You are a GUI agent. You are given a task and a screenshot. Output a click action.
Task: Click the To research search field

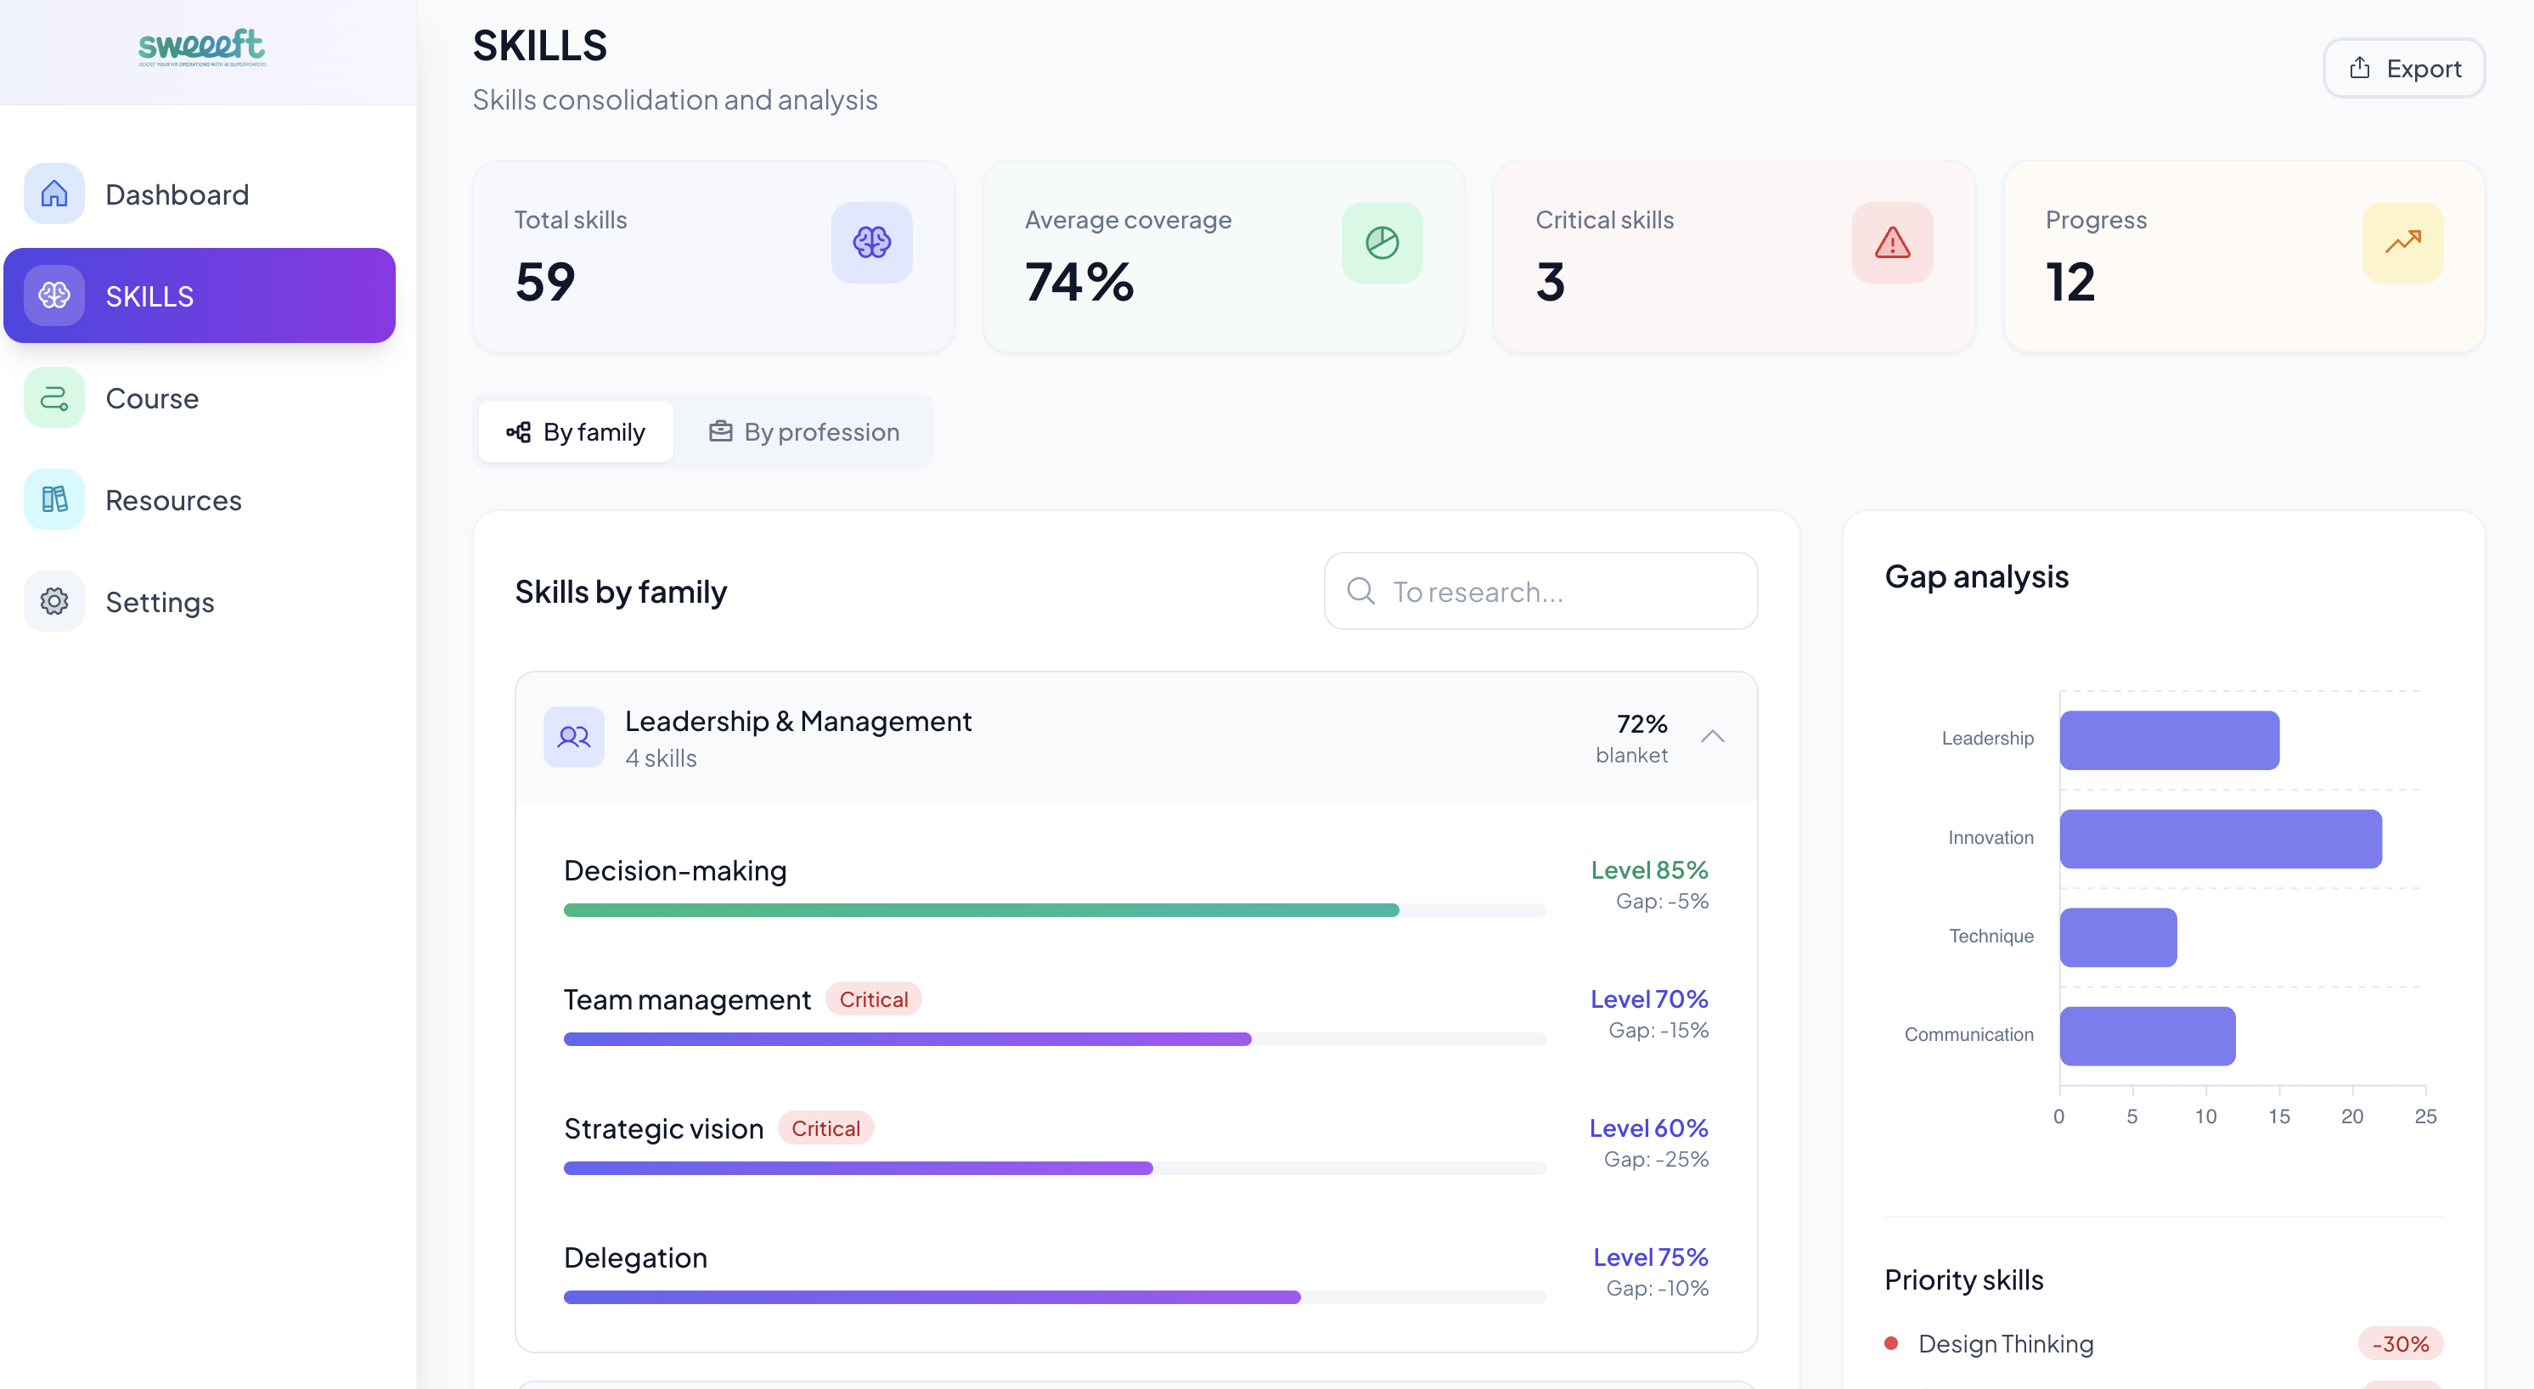(x=1540, y=591)
